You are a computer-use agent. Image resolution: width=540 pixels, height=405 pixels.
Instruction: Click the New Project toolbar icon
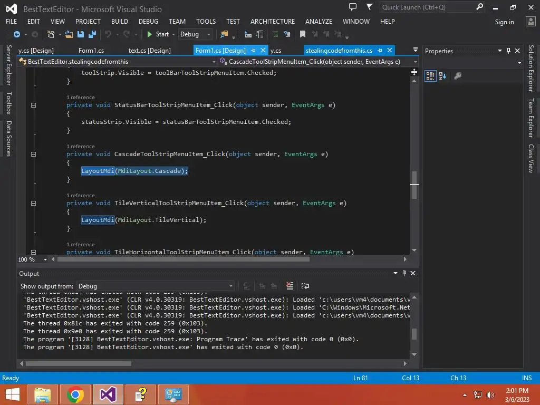[51, 34]
